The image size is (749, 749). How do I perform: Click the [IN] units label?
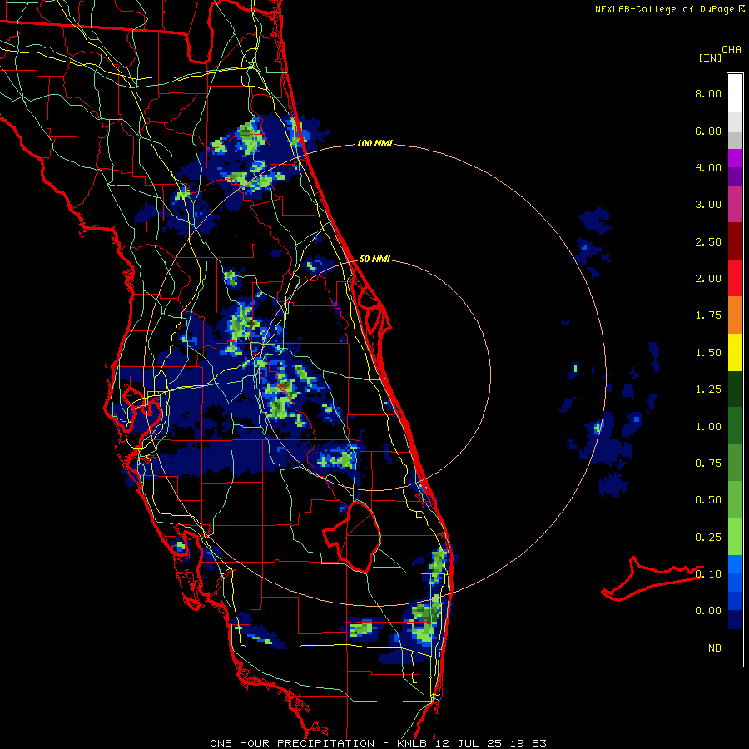click(x=710, y=57)
